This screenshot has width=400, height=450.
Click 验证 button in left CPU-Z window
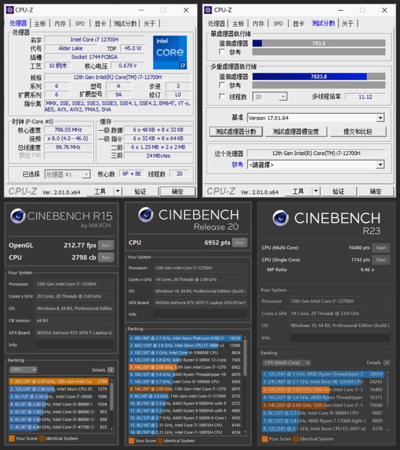coord(140,191)
